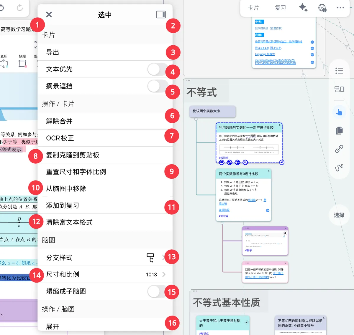Choose 复制克隆到剪贴板 menu entry
354x335 pixels.
[x=105, y=155]
